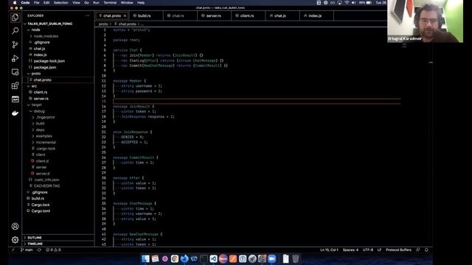This screenshot has width=472, height=265.
Task: Open the Search view in activity bar
Action: click(15, 31)
